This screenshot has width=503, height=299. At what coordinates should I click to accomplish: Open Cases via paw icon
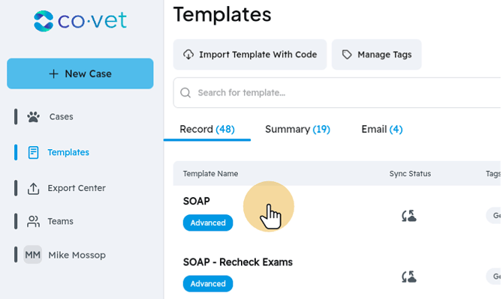33,117
